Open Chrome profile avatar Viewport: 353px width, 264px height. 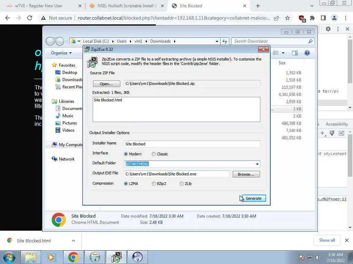pos(334,18)
